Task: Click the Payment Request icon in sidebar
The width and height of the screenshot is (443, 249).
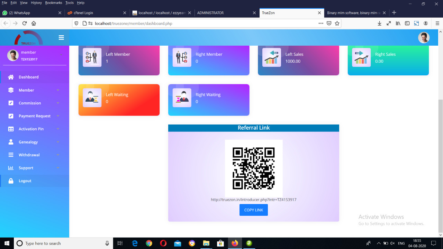Action: pos(11,116)
